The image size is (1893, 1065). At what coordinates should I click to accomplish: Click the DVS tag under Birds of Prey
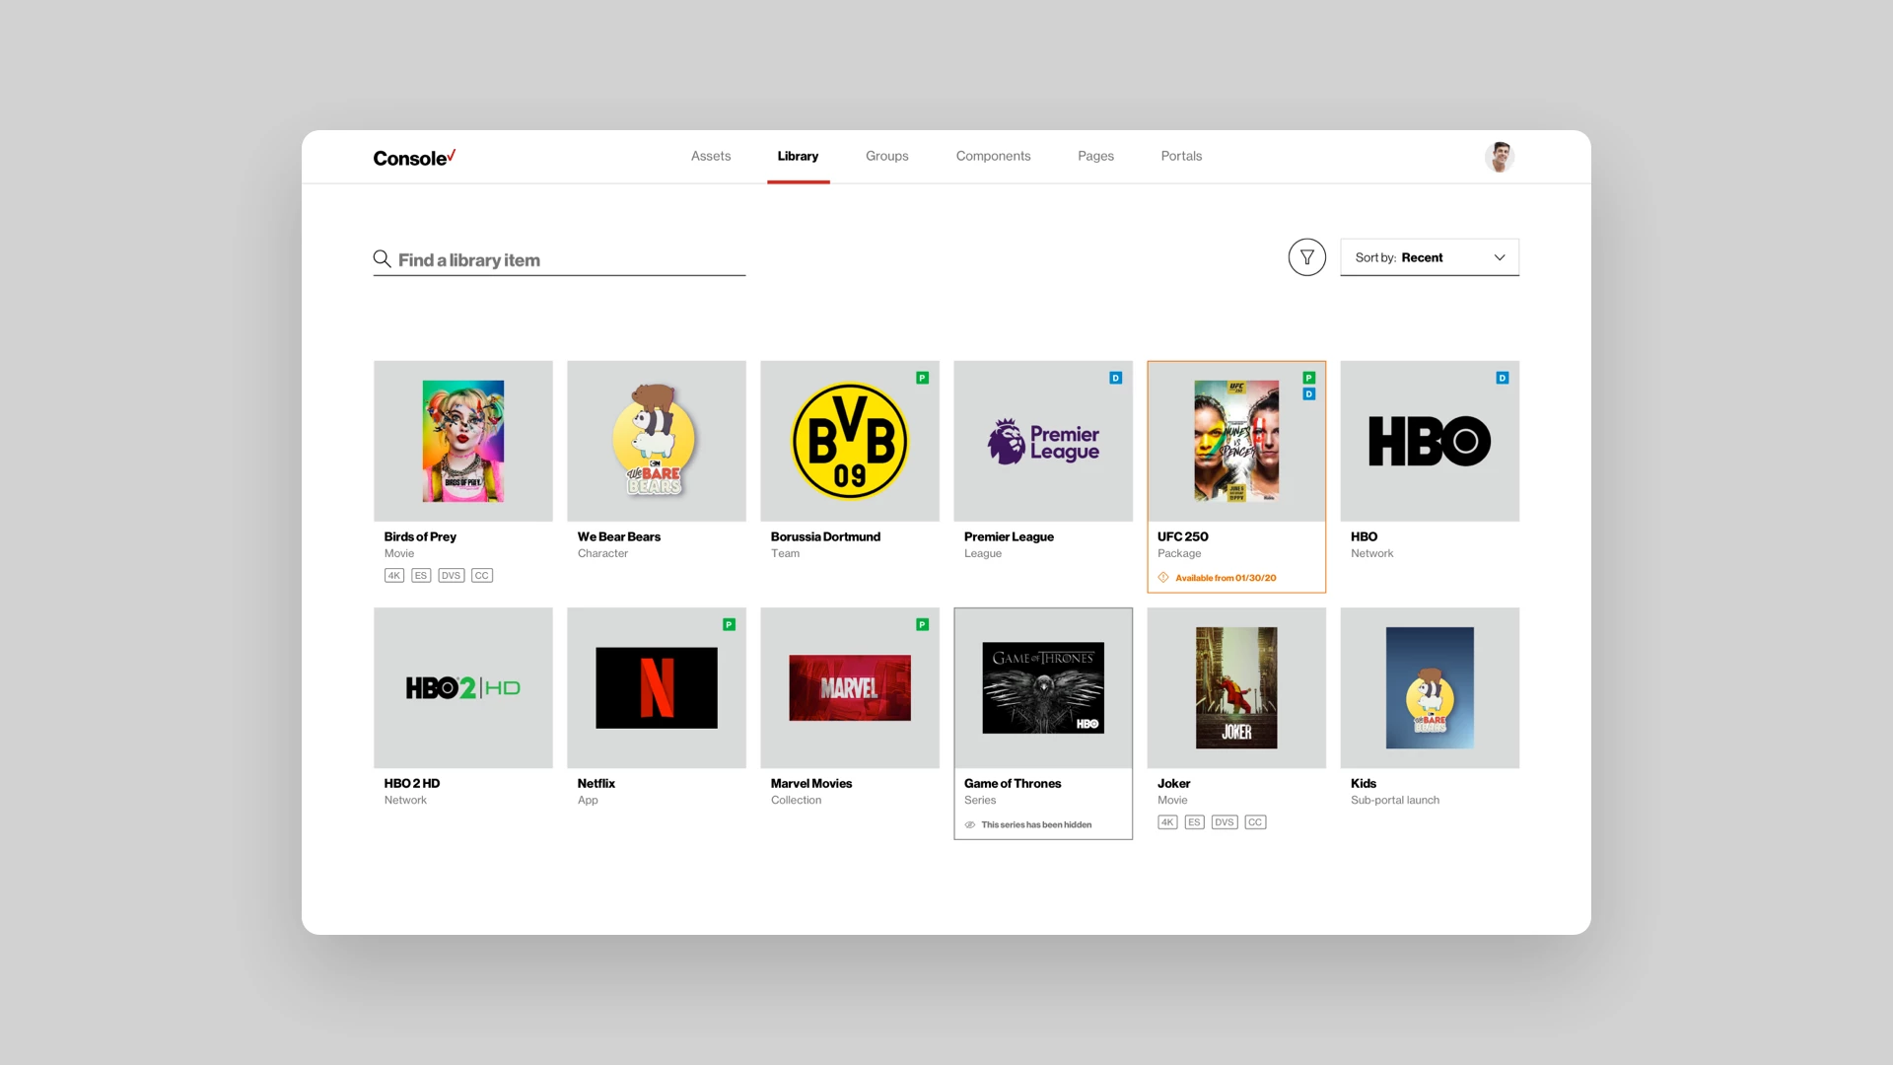(x=452, y=575)
